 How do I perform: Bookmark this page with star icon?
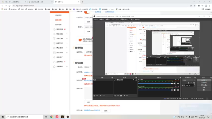tap(195, 6)
